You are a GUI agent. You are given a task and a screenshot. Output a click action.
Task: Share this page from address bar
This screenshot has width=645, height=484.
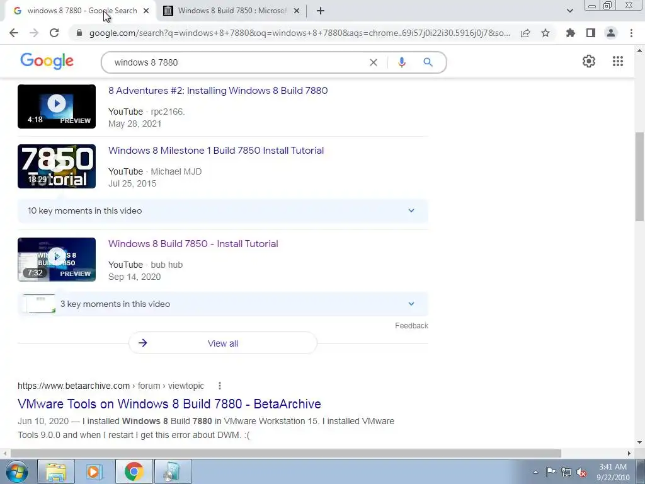(525, 33)
